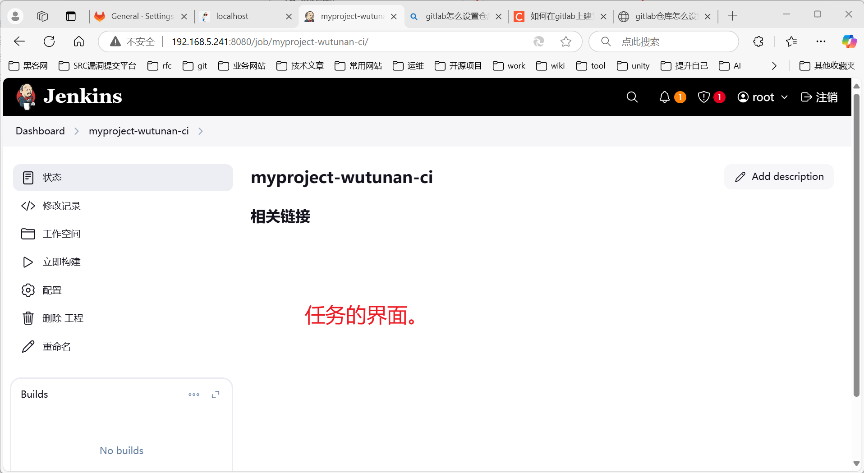Show more bookmarks with chevron arrow
This screenshot has height=473, width=864.
pos(774,66)
